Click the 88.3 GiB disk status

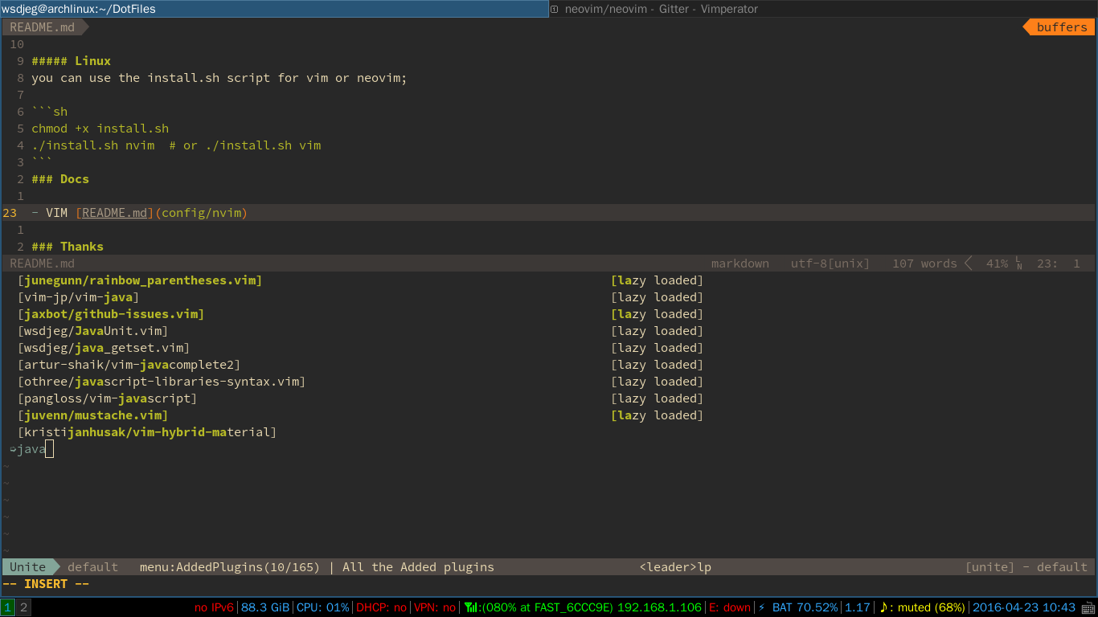(265, 607)
